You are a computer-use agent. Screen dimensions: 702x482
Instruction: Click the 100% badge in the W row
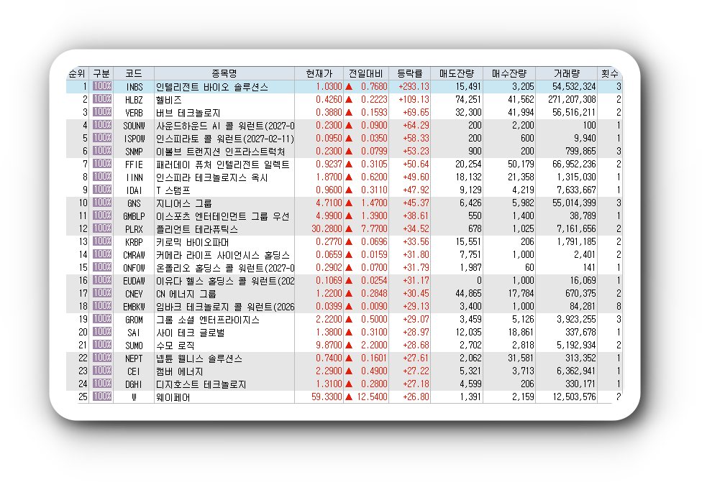[x=102, y=397]
